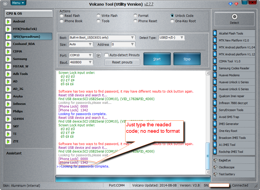Click the red diamond icon in title bar

236,4
